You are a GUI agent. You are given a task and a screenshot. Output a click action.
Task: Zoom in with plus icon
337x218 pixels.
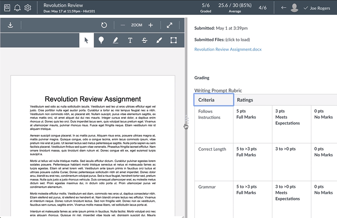click(x=151, y=25)
